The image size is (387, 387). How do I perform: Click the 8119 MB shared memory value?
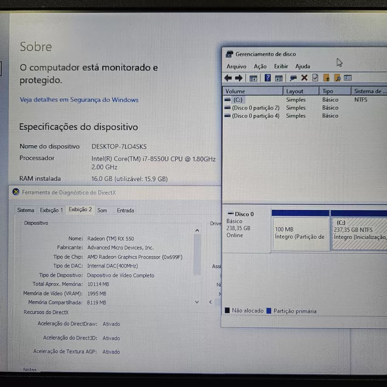coord(96,302)
